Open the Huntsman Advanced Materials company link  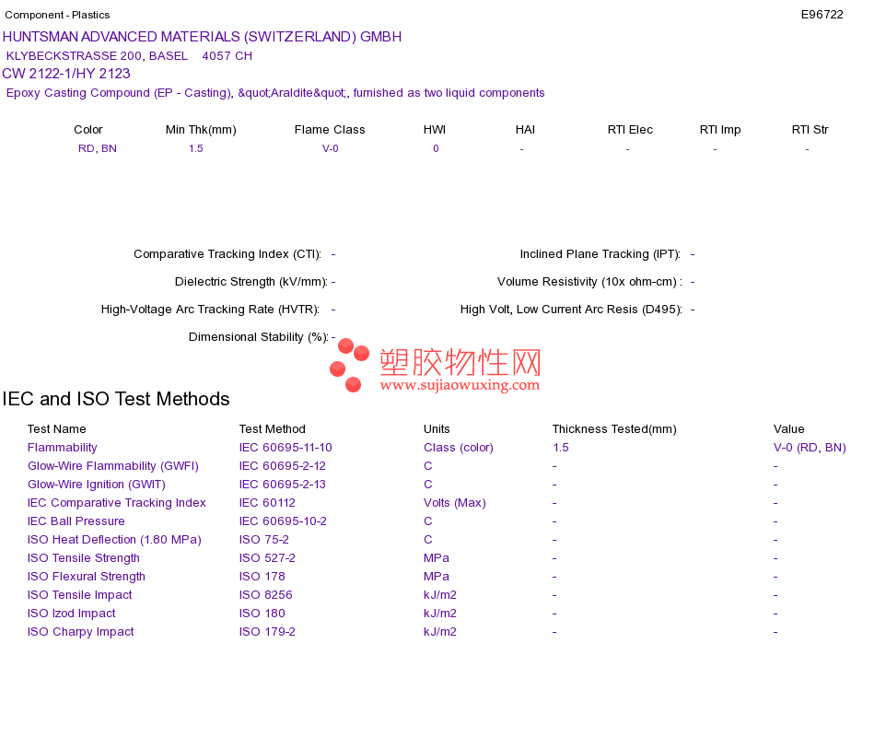pyautogui.click(x=202, y=37)
